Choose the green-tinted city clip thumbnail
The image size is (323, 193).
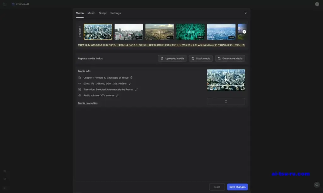(190, 32)
